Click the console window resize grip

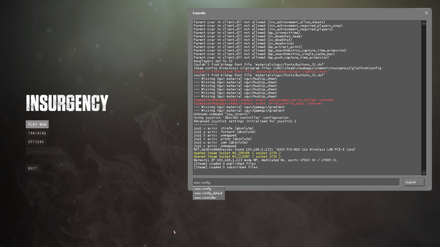coord(429,188)
